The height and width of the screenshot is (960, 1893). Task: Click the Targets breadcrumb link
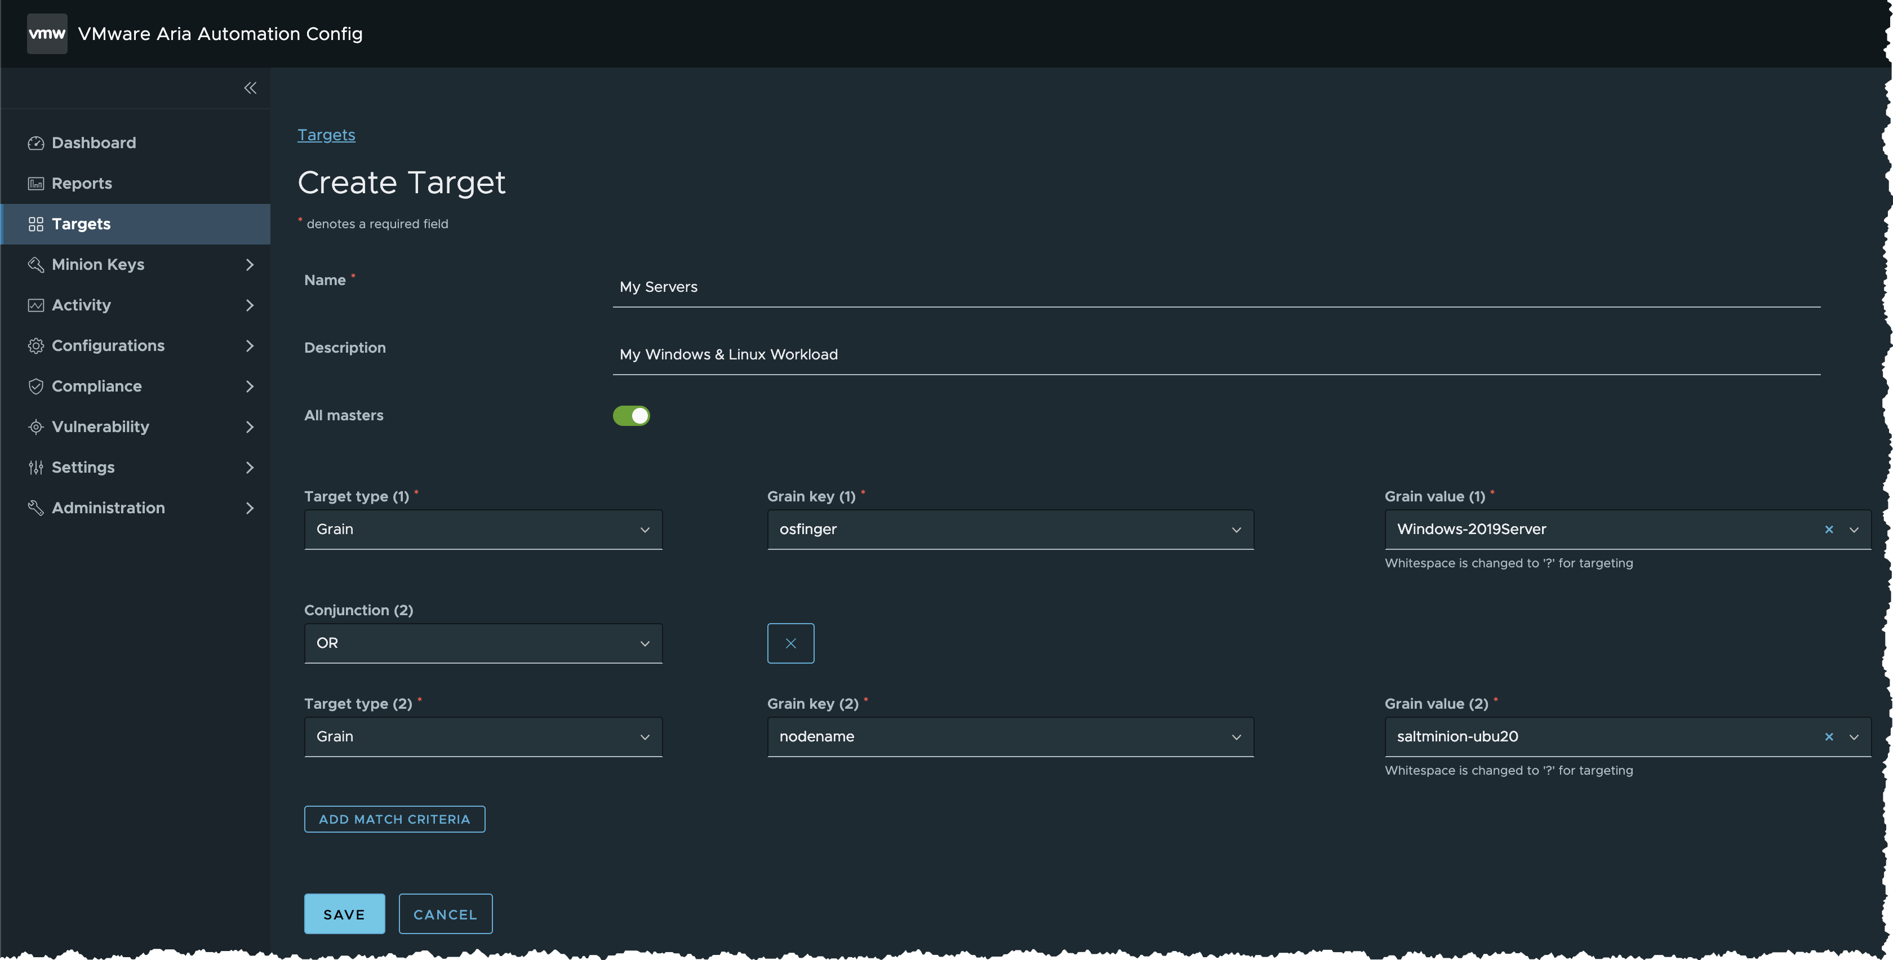pos(326,135)
